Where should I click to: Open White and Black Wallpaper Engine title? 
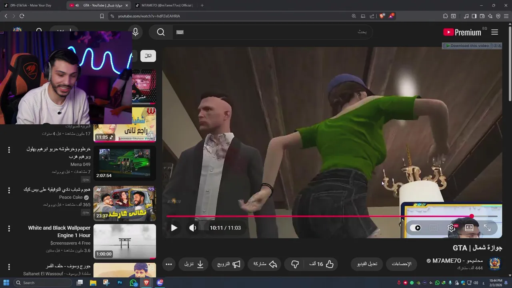59,232
